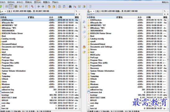This screenshot has width=170, height=112.
Task: Sort right panel by 日期 column
Action: pos(154,17)
